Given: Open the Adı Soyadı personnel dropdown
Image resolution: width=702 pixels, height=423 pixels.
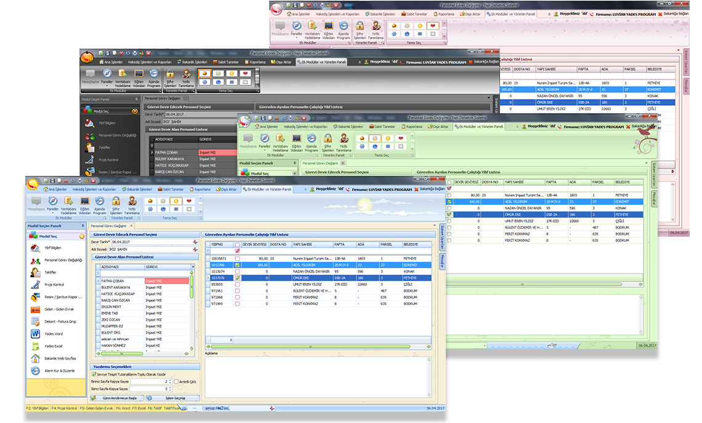Looking at the screenshot, I should (x=196, y=249).
